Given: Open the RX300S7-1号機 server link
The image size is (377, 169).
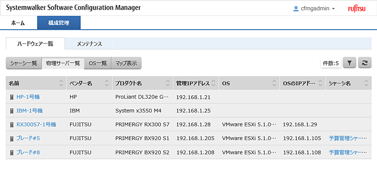Looking at the screenshot, I should point(36,125).
